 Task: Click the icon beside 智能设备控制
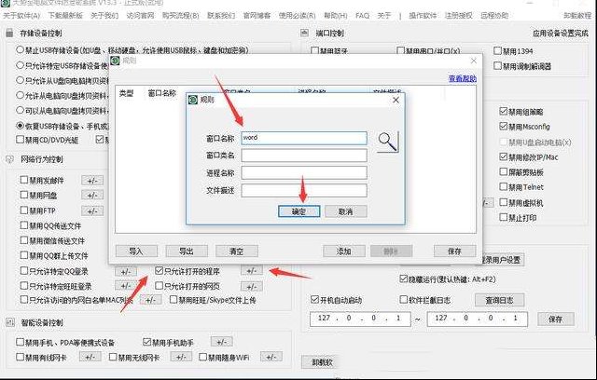[10, 322]
